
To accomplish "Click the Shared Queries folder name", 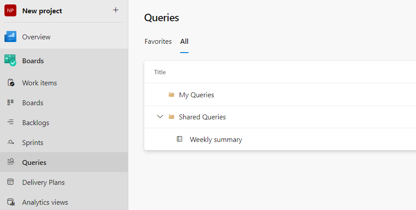I will coord(202,117).
